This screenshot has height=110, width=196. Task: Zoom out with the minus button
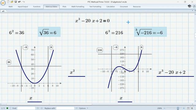164,108
